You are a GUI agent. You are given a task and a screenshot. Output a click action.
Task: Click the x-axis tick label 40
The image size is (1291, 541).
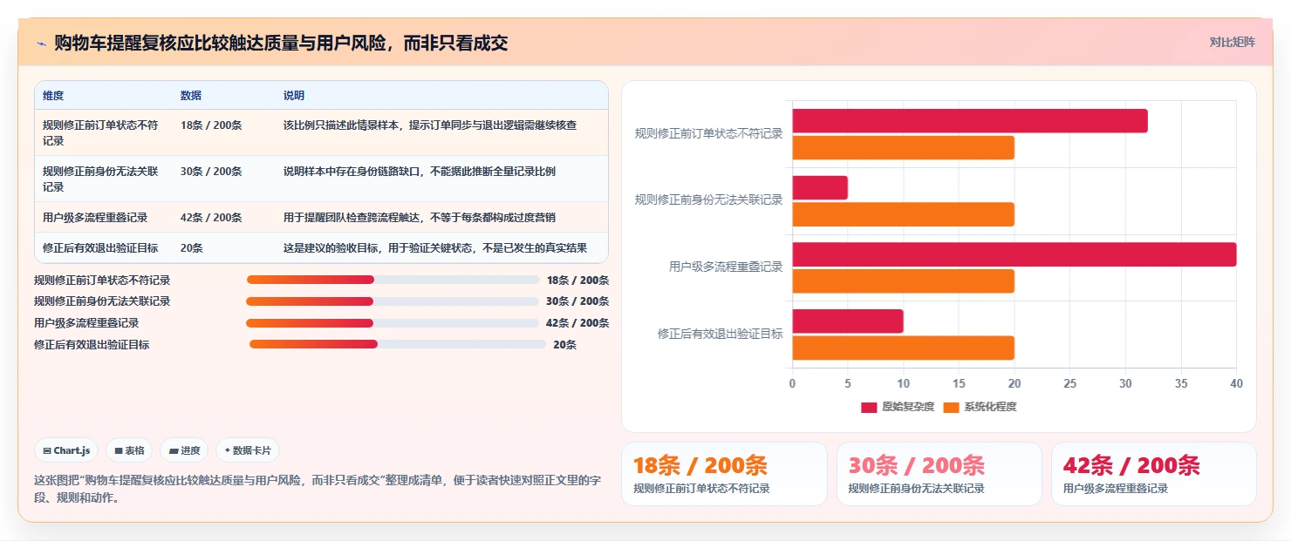1236,383
